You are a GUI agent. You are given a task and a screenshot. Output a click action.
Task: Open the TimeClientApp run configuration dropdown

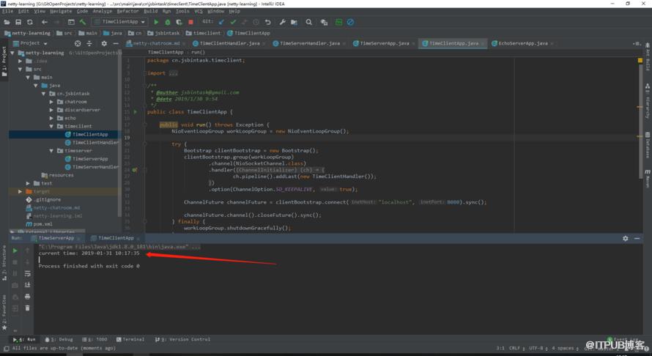tap(120, 22)
